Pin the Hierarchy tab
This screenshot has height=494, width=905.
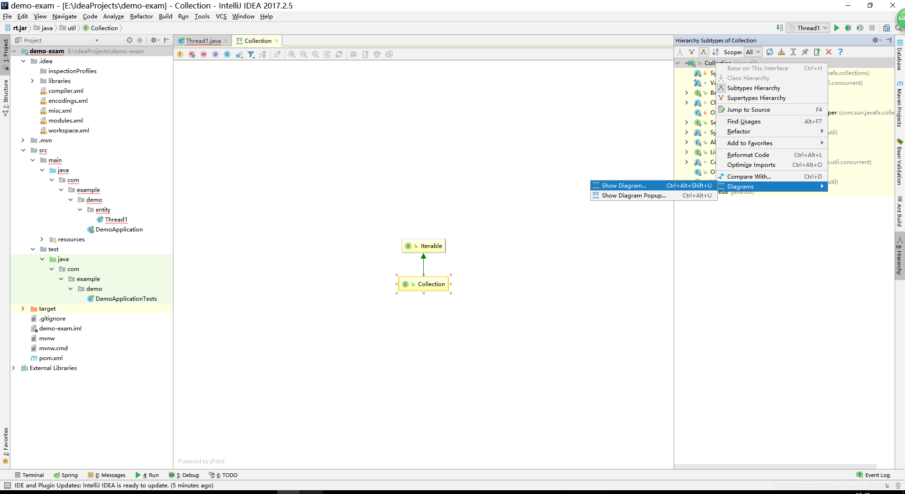pos(805,52)
